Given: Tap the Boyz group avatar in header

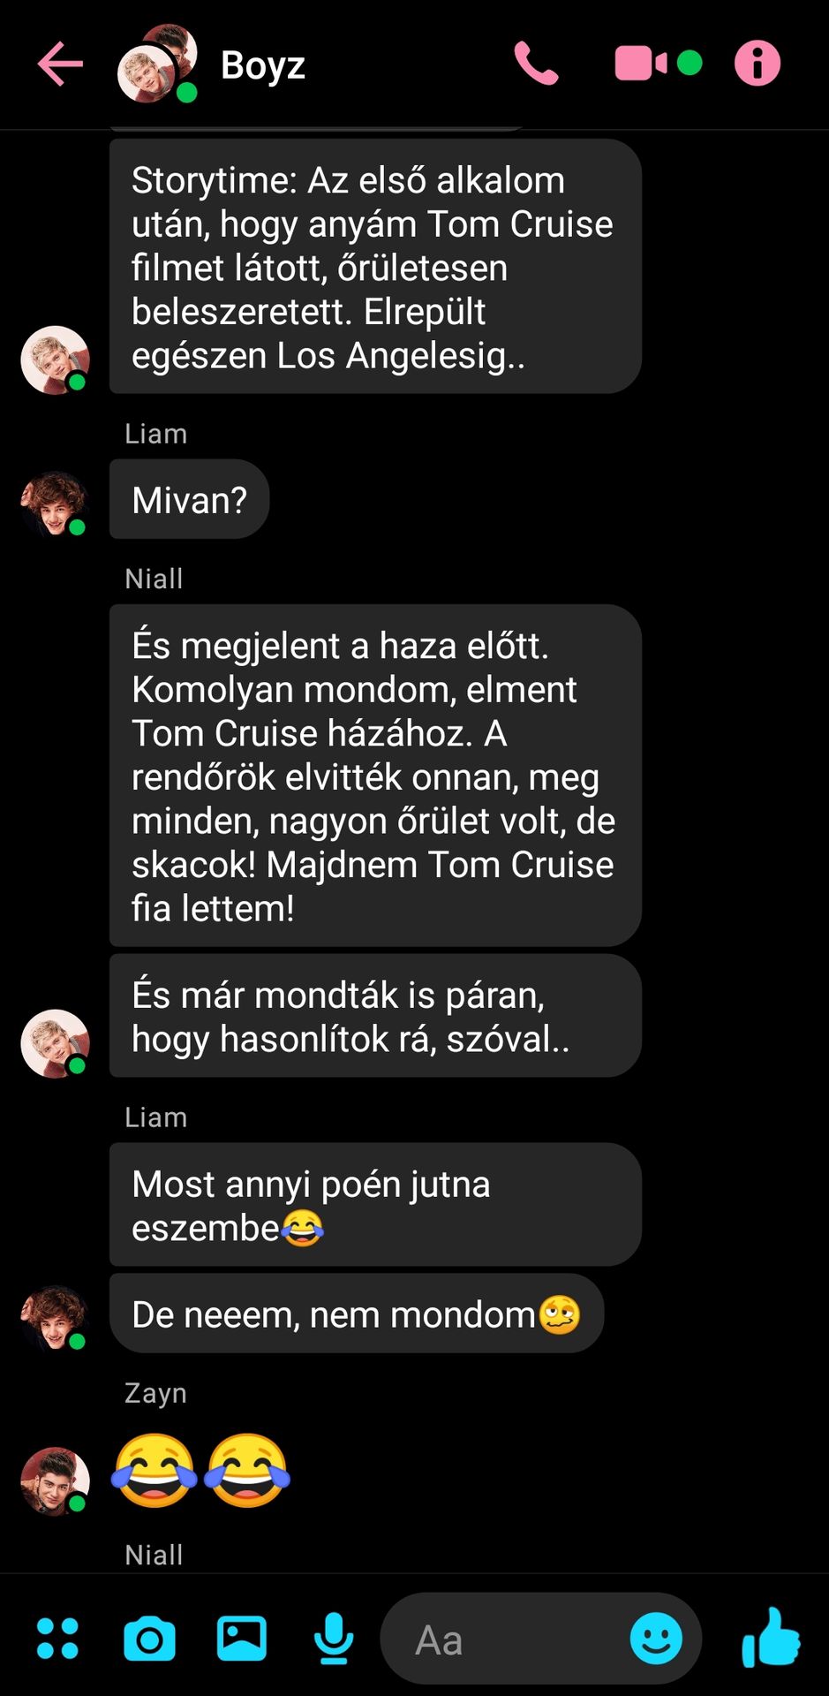Looking at the screenshot, I should [157, 64].
